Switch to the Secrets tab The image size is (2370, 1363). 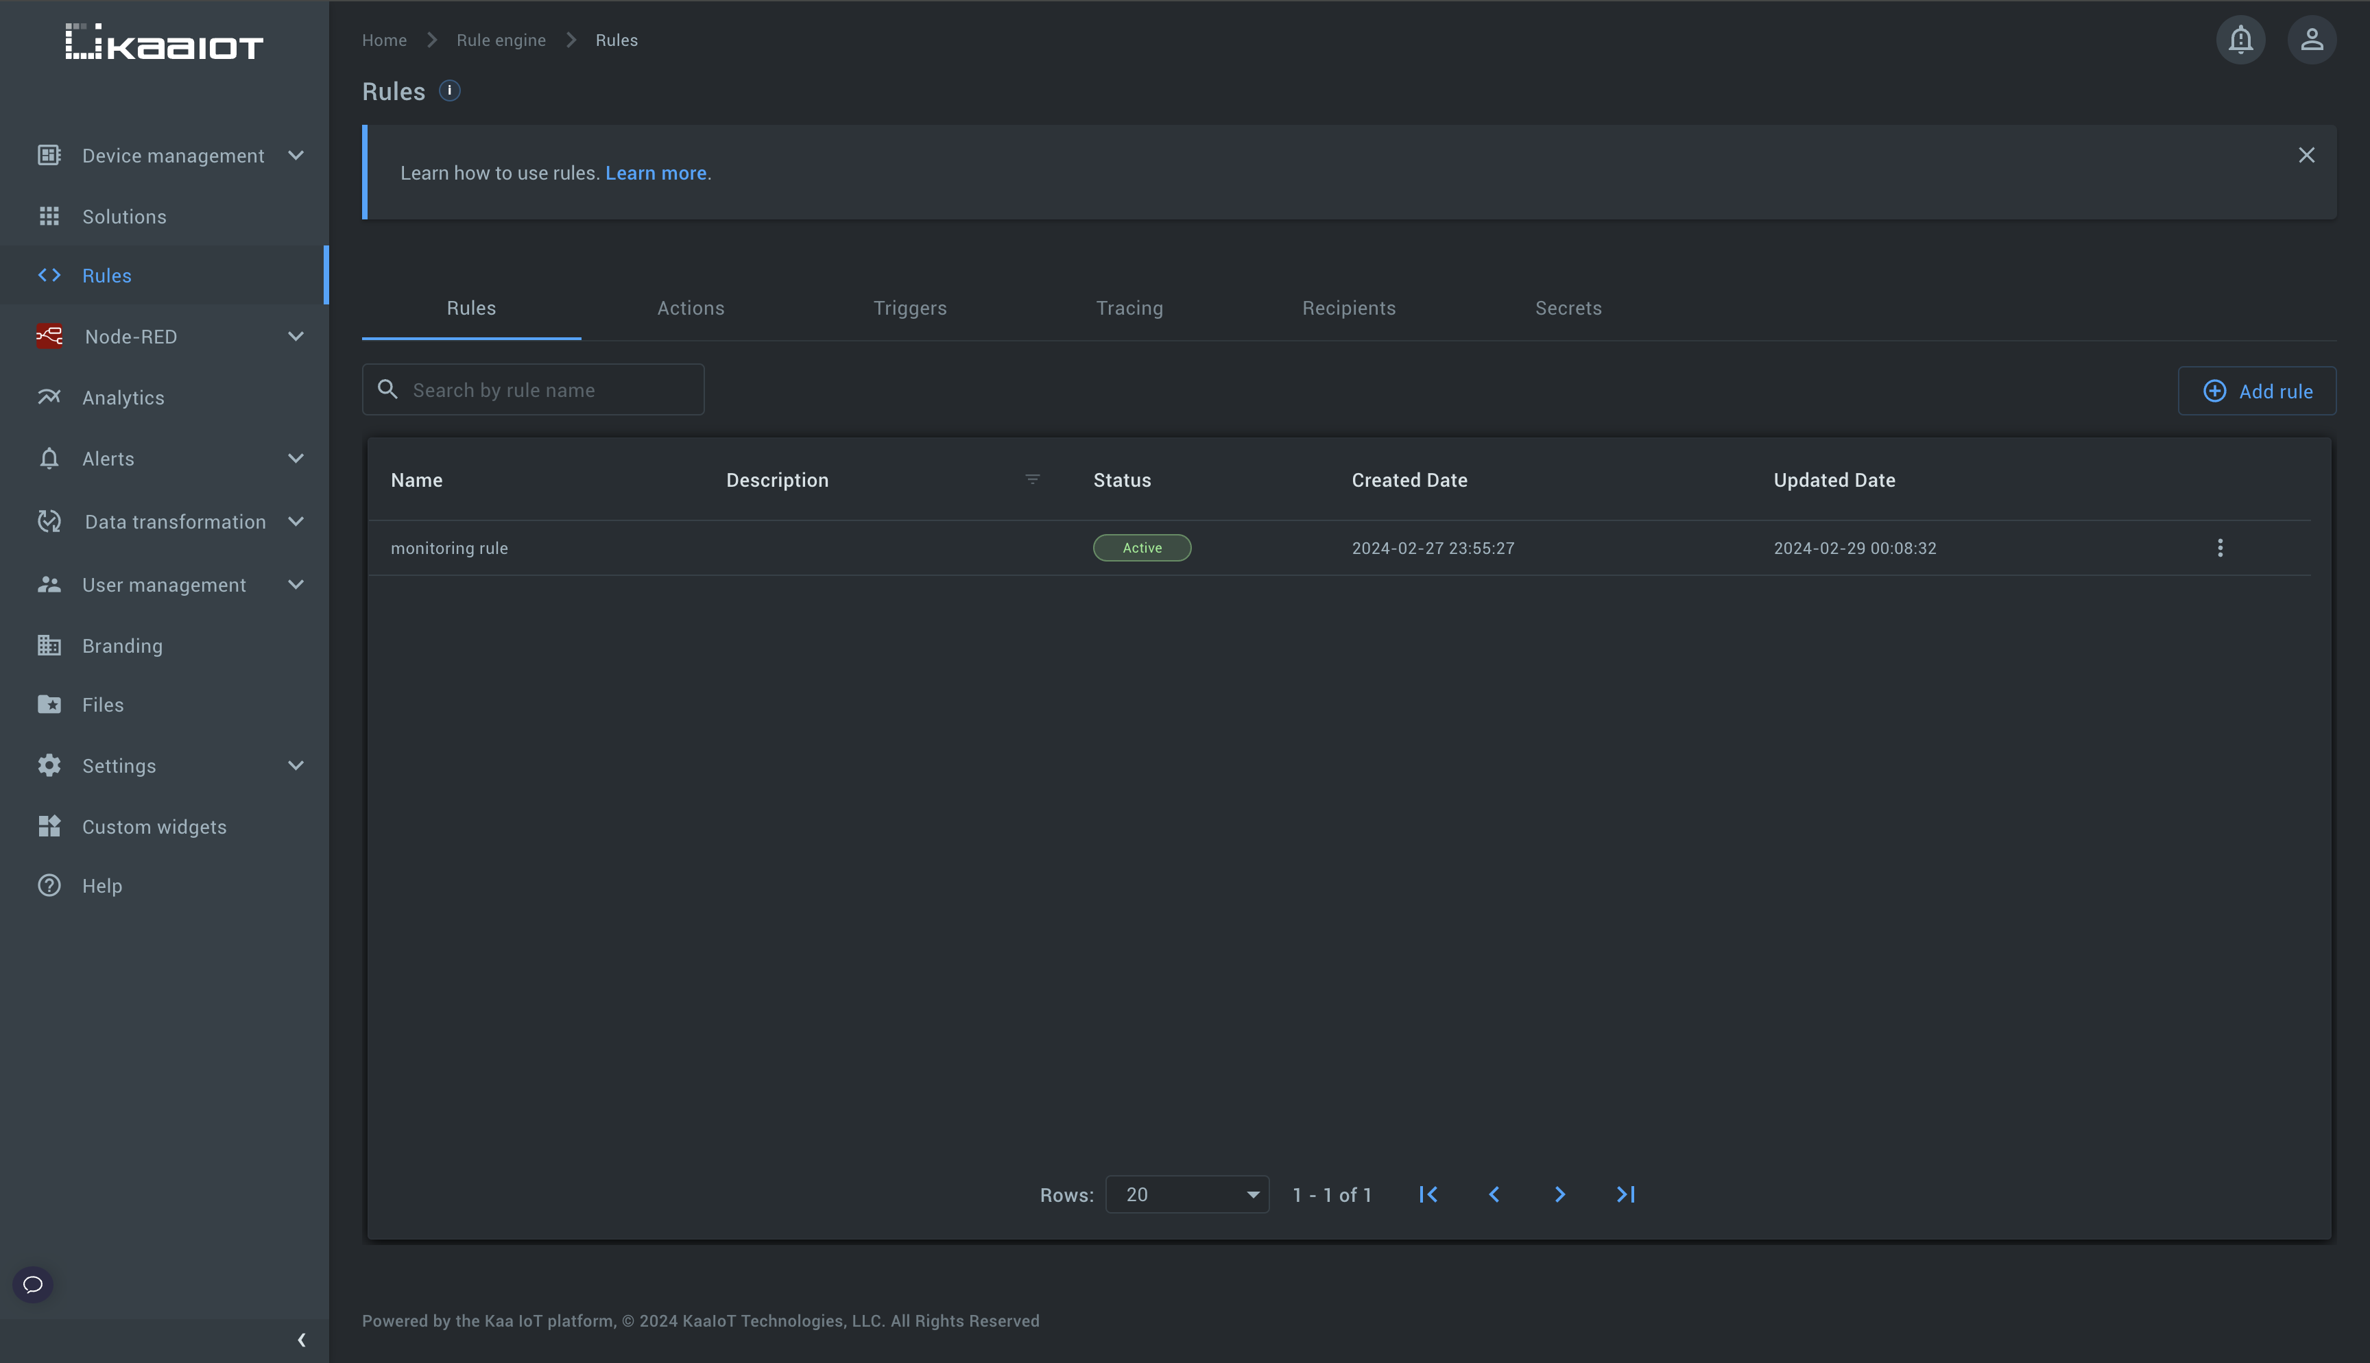[1569, 308]
